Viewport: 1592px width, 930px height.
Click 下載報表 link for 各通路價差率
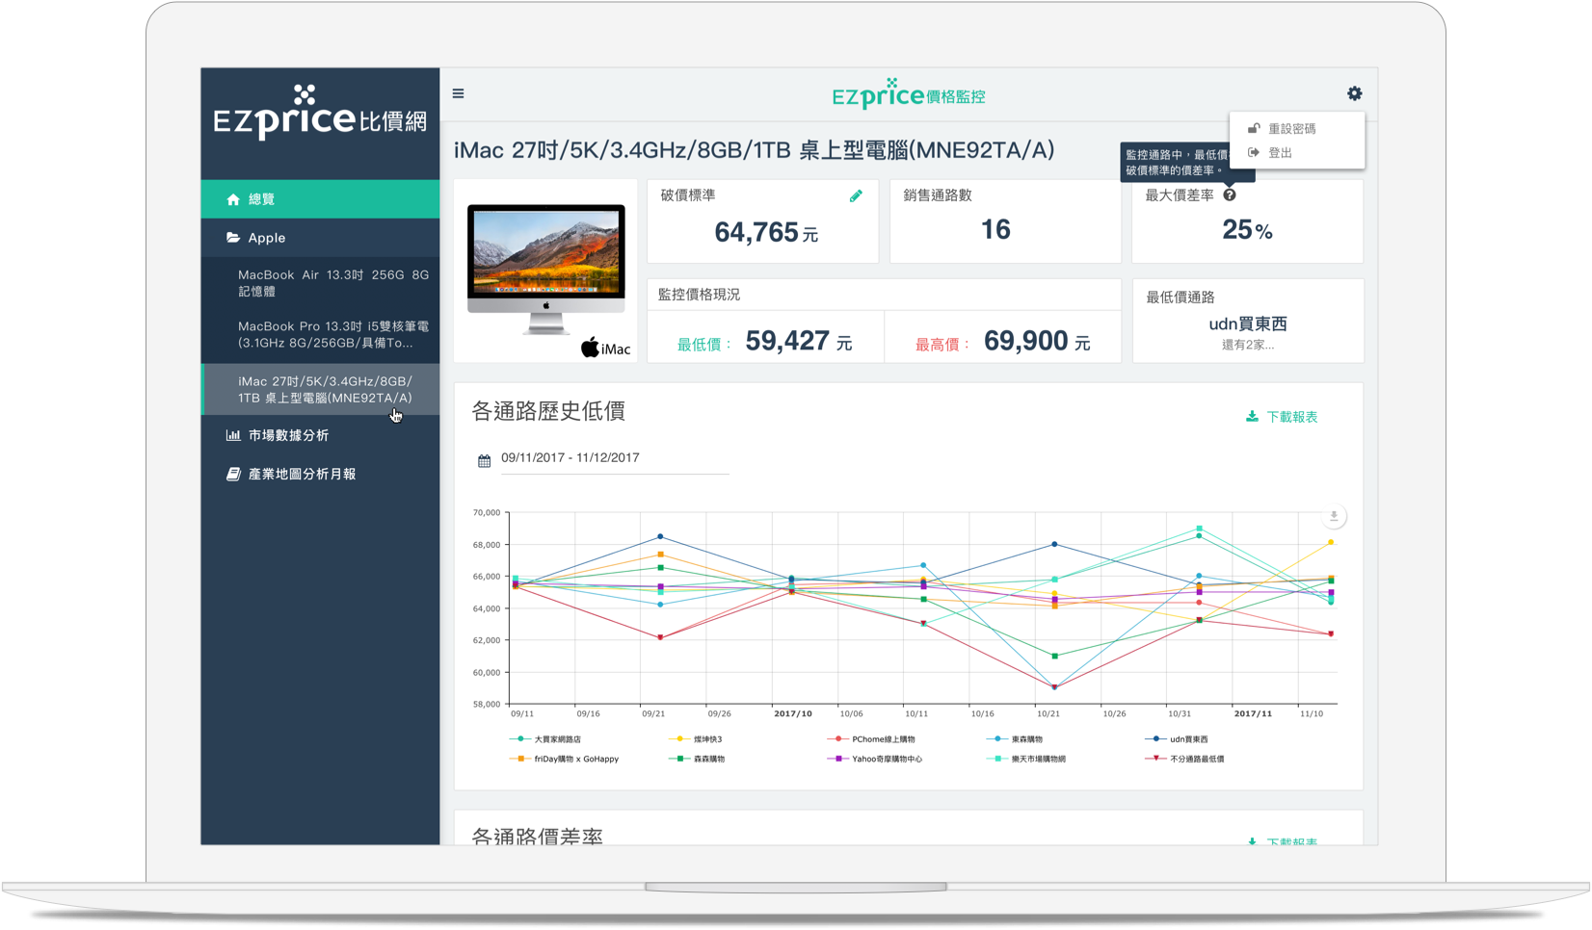(x=1282, y=841)
